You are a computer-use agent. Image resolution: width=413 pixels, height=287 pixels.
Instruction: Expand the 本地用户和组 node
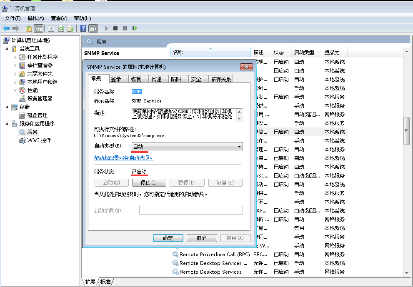(x=15, y=82)
